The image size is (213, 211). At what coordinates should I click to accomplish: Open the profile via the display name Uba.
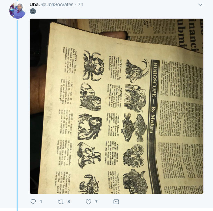[x=35, y=4]
